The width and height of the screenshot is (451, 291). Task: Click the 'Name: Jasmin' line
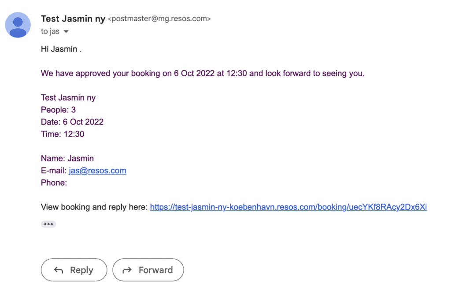pyautogui.click(x=67, y=158)
